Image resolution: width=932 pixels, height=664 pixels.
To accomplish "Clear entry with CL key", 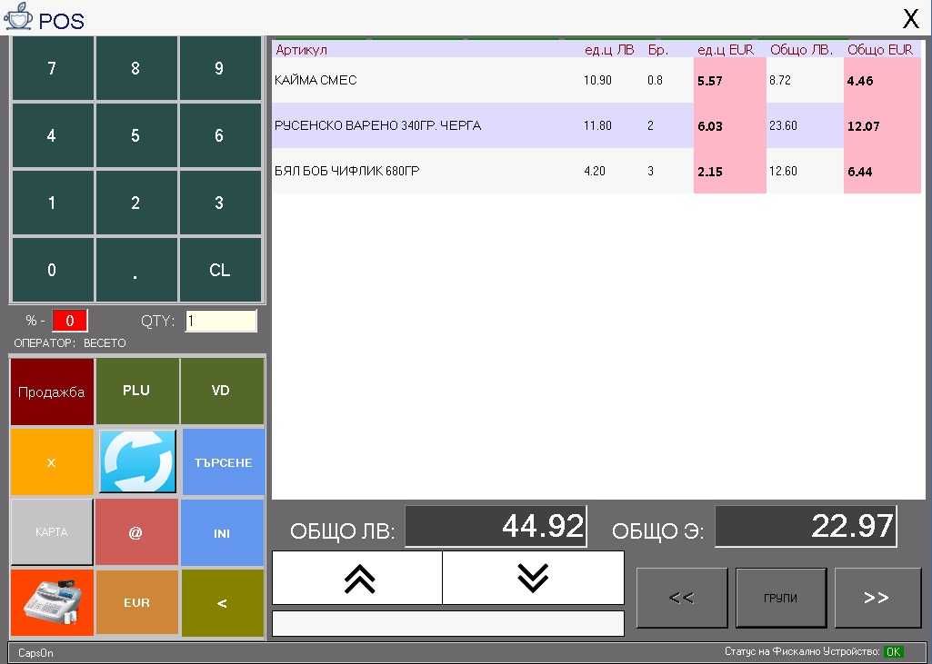I will [220, 270].
